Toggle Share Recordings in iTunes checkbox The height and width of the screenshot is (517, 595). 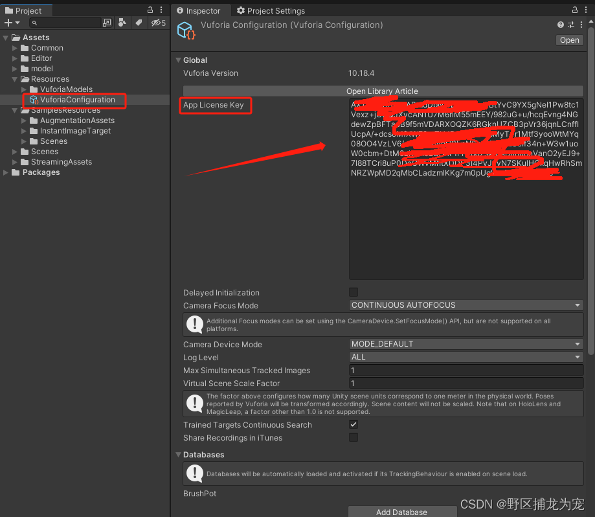(354, 437)
